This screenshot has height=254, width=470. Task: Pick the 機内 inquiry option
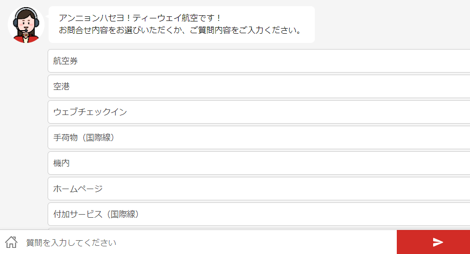(x=259, y=163)
